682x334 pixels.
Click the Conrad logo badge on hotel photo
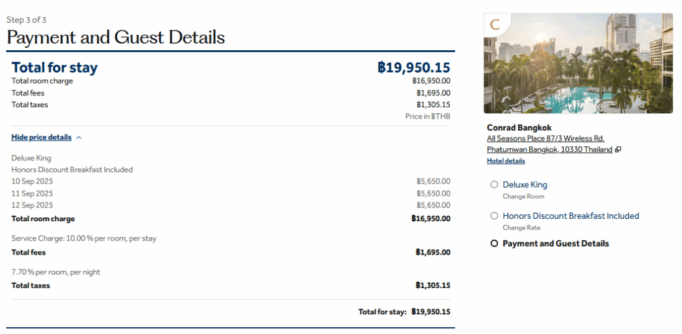tap(495, 25)
